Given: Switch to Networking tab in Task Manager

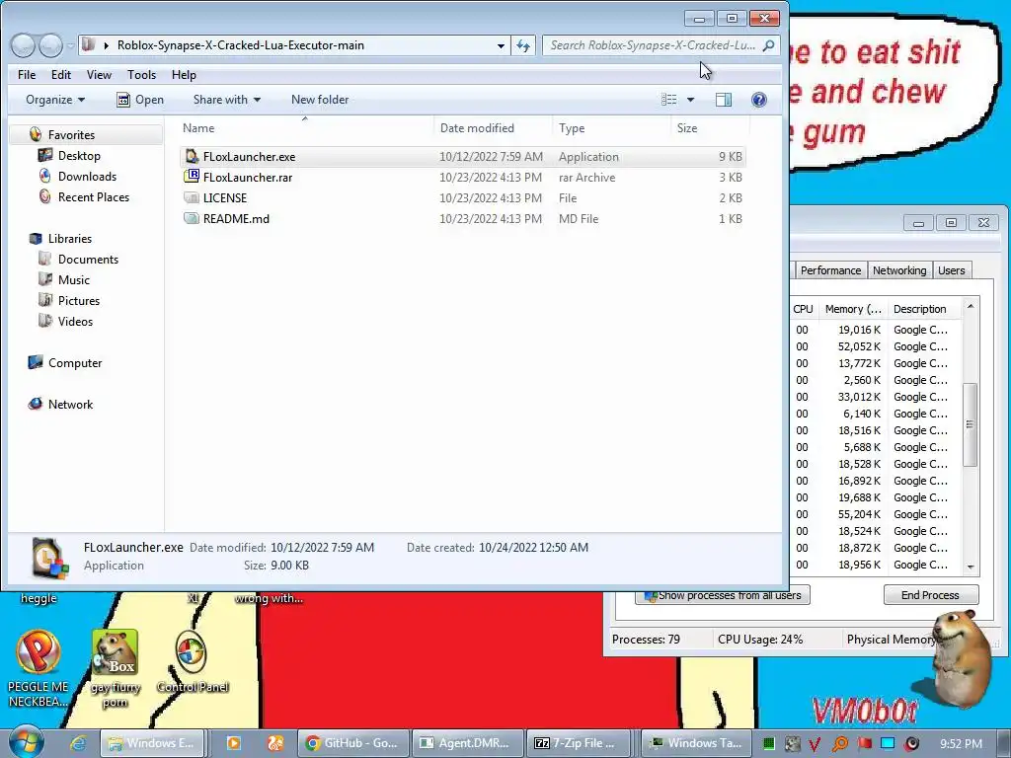Looking at the screenshot, I should (x=899, y=270).
